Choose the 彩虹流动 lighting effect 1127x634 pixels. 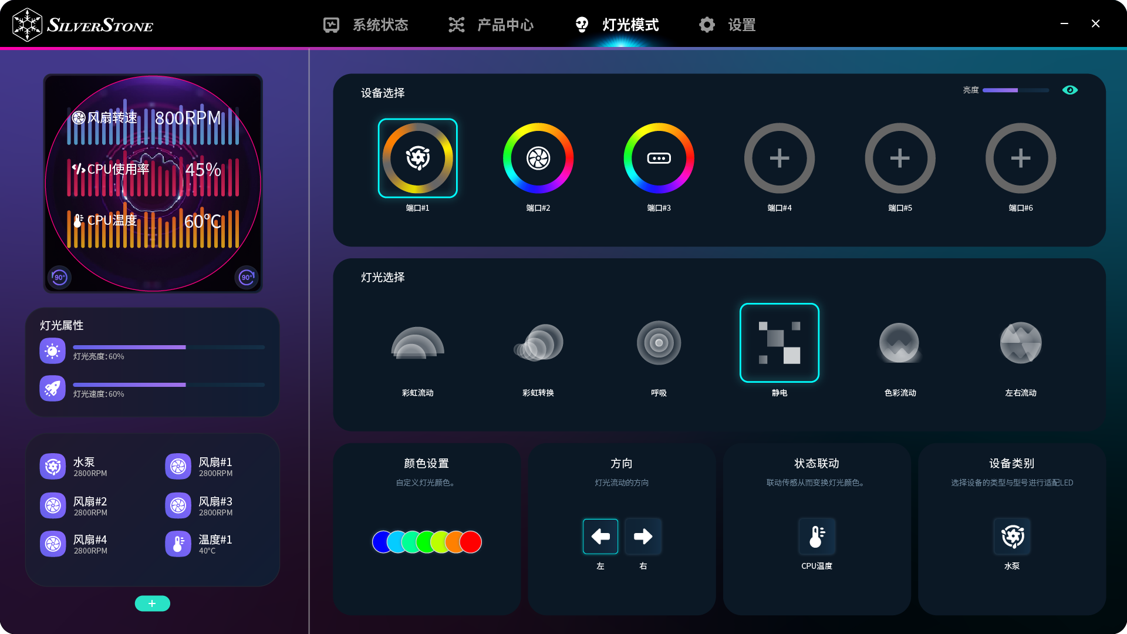click(x=417, y=343)
